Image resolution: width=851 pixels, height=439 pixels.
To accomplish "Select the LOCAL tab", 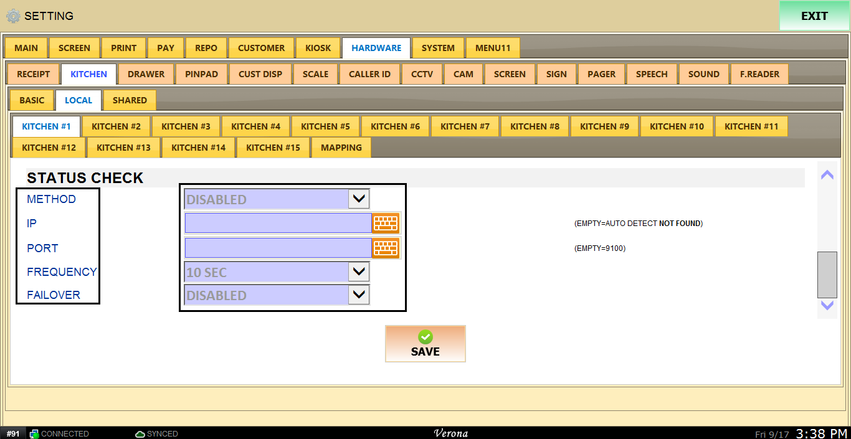I will point(78,100).
